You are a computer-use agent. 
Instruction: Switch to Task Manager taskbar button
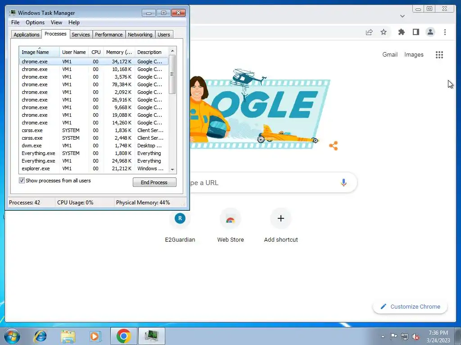tap(151, 336)
